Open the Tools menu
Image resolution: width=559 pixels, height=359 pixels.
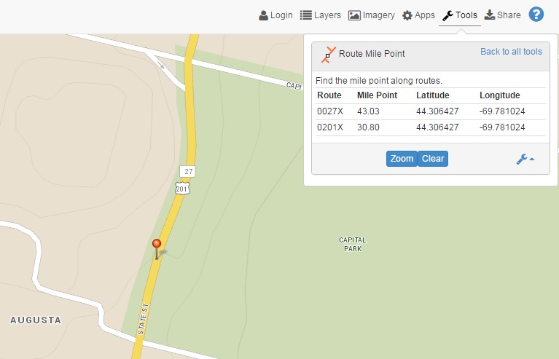[460, 15]
